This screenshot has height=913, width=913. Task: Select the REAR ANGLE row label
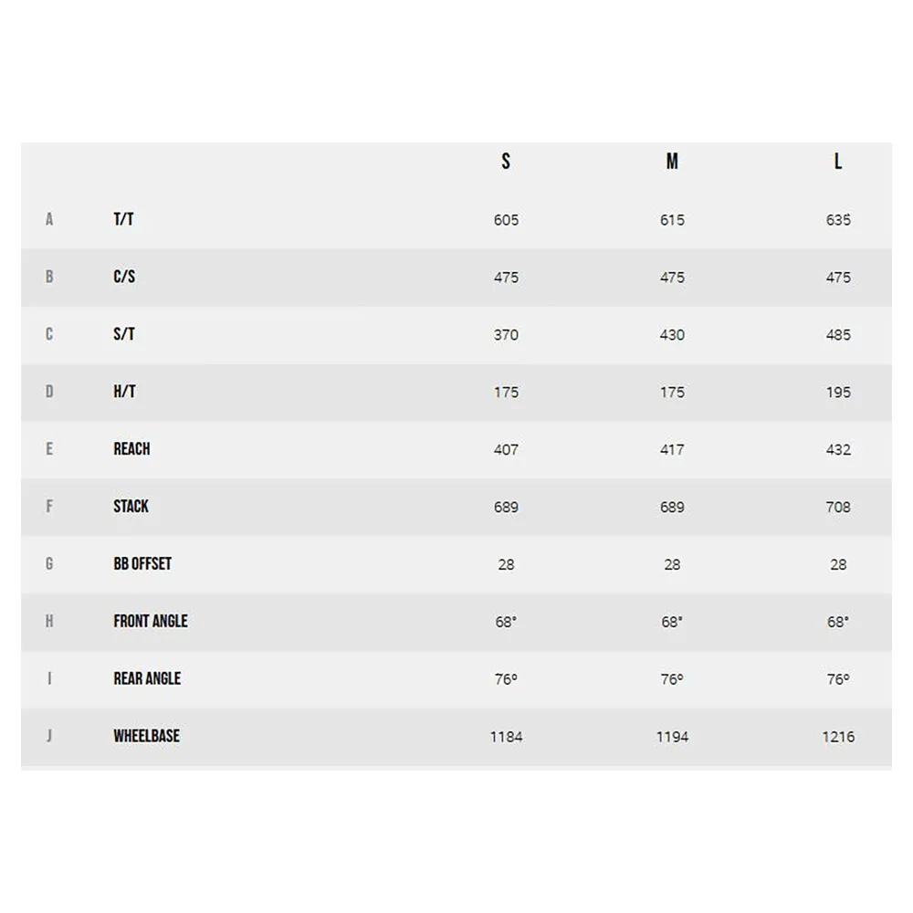(x=147, y=679)
